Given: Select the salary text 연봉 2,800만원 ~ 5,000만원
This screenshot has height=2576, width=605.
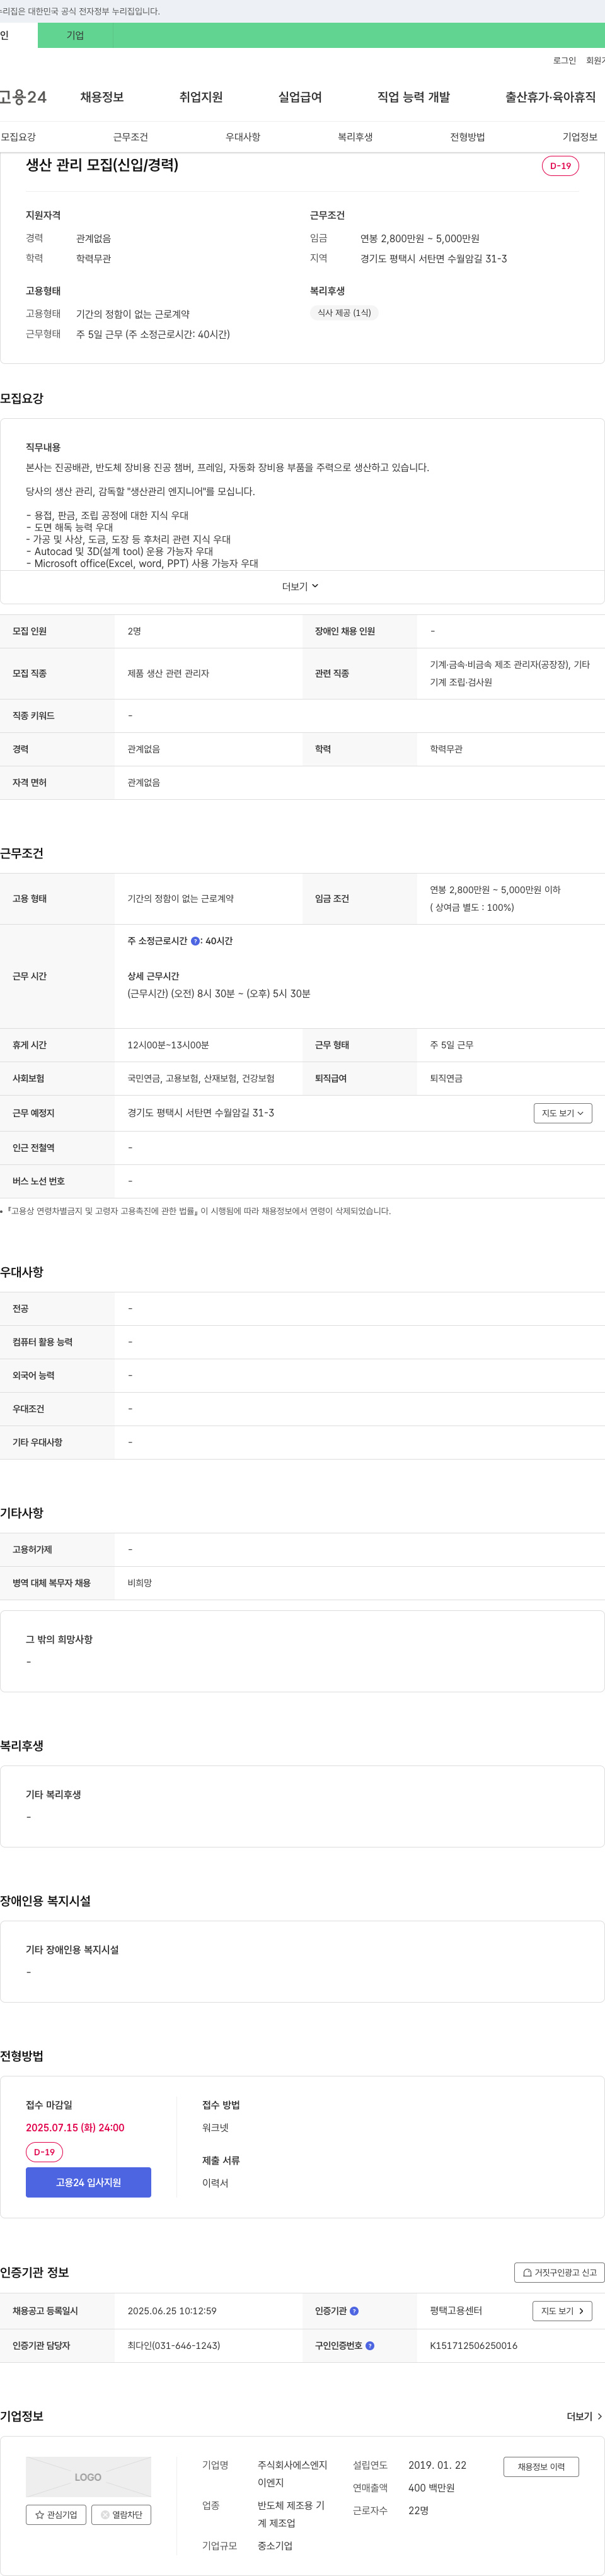Looking at the screenshot, I should click(x=419, y=239).
